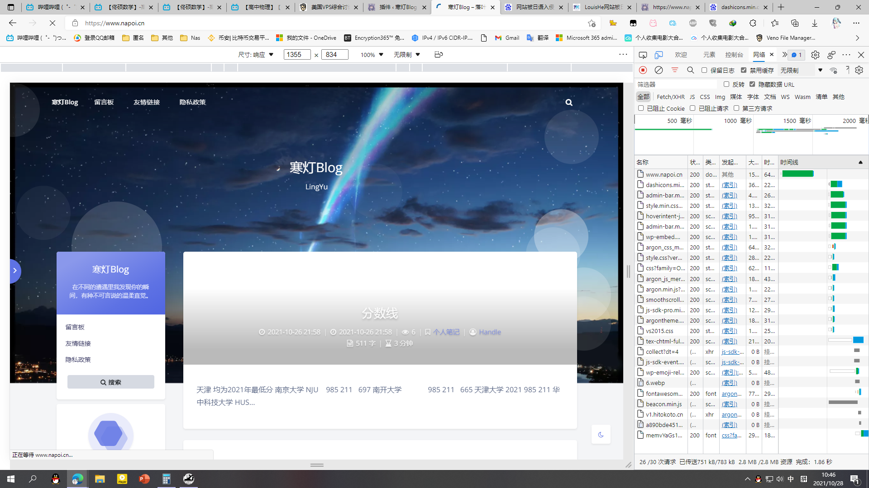This screenshot has height=488, width=869.
Task: Check the 第三方请求 checkbox
Action: click(736, 108)
